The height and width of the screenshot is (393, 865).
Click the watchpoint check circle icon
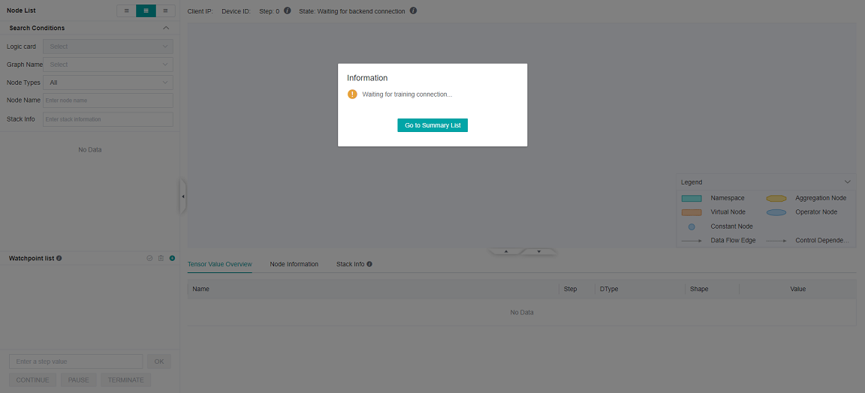point(149,258)
